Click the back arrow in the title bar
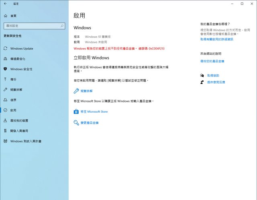The width and height of the screenshot is (257, 200). 5,4
